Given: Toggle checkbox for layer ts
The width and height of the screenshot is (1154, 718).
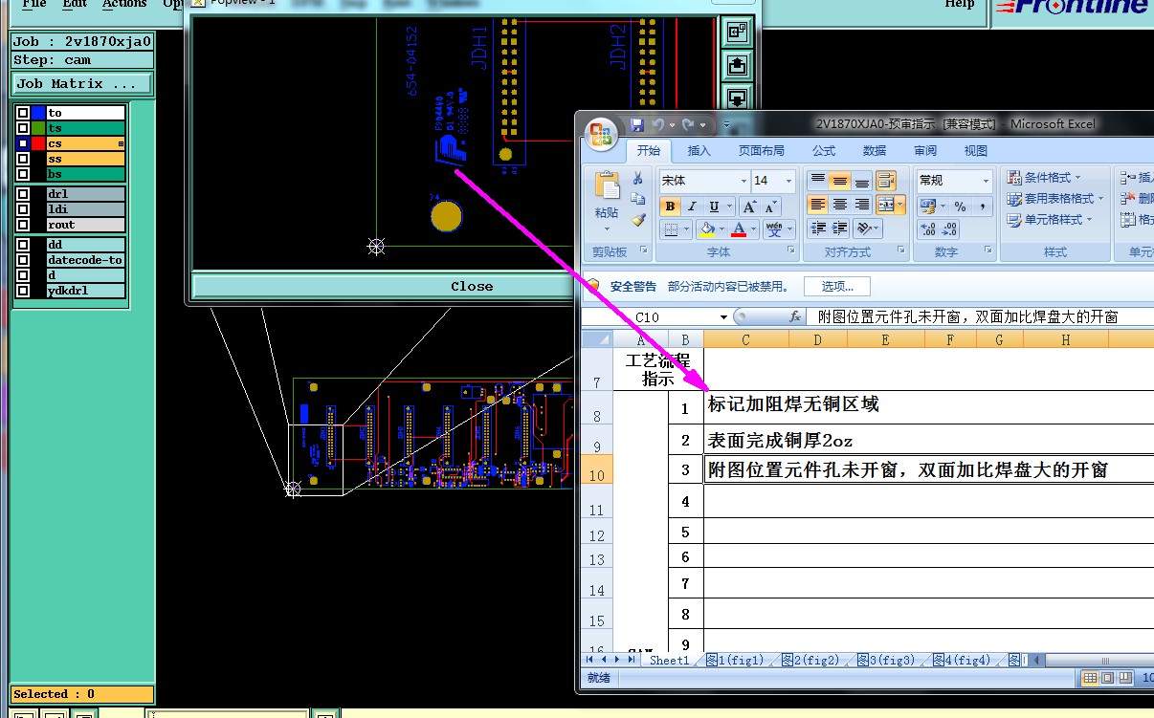Looking at the screenshot, I should pyautogui.click(x=23, y=128).
